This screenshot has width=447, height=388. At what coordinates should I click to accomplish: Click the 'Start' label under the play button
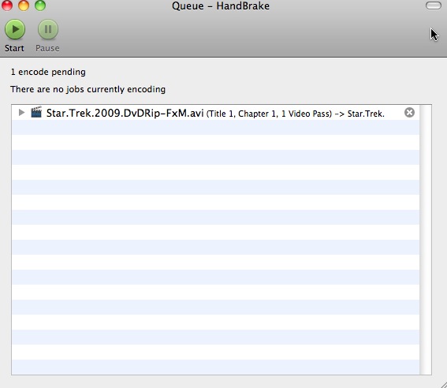coord(14,48)
